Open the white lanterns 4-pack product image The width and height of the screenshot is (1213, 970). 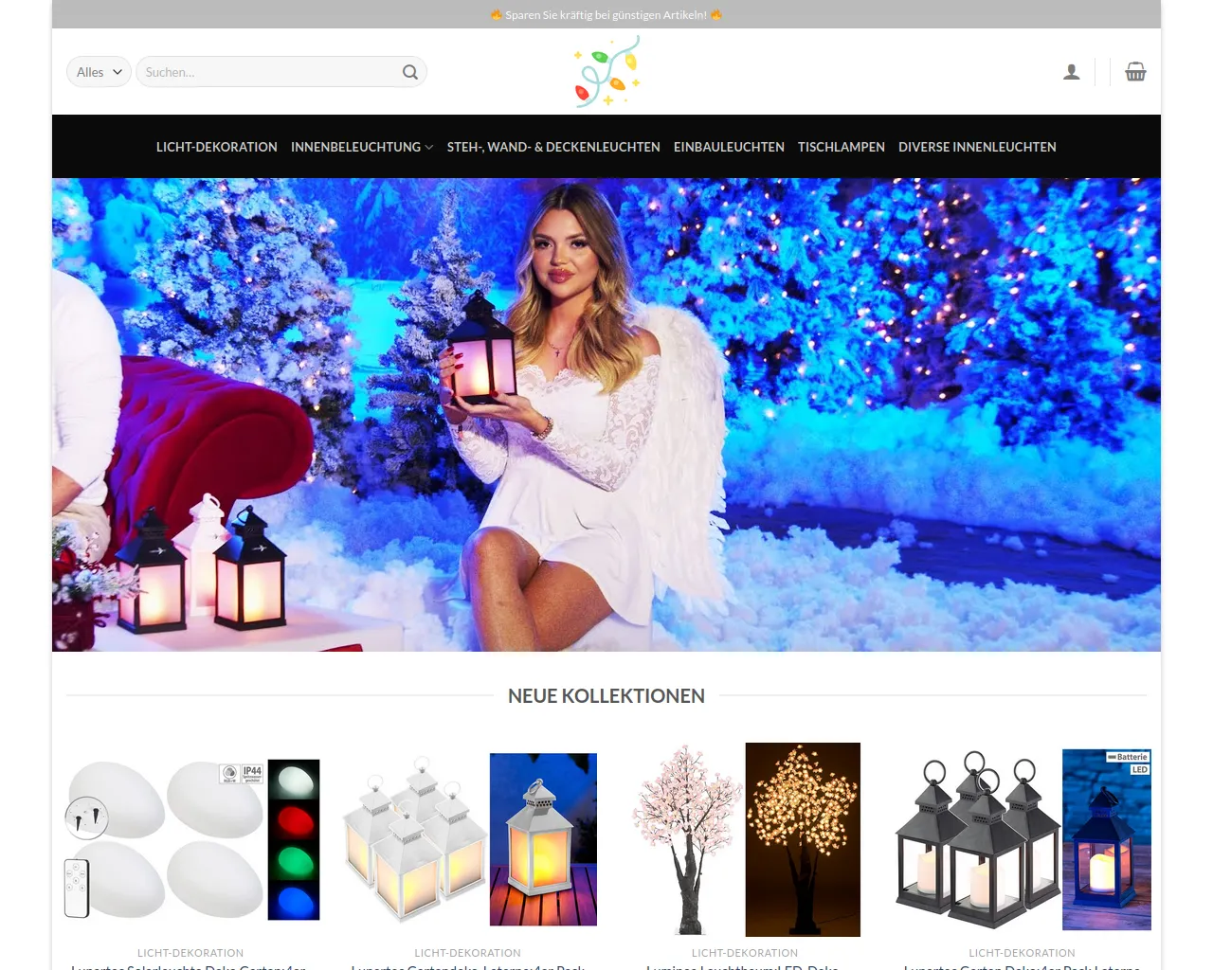[468, 839]
